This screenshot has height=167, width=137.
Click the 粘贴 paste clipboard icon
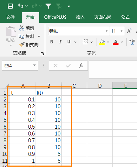11,31
